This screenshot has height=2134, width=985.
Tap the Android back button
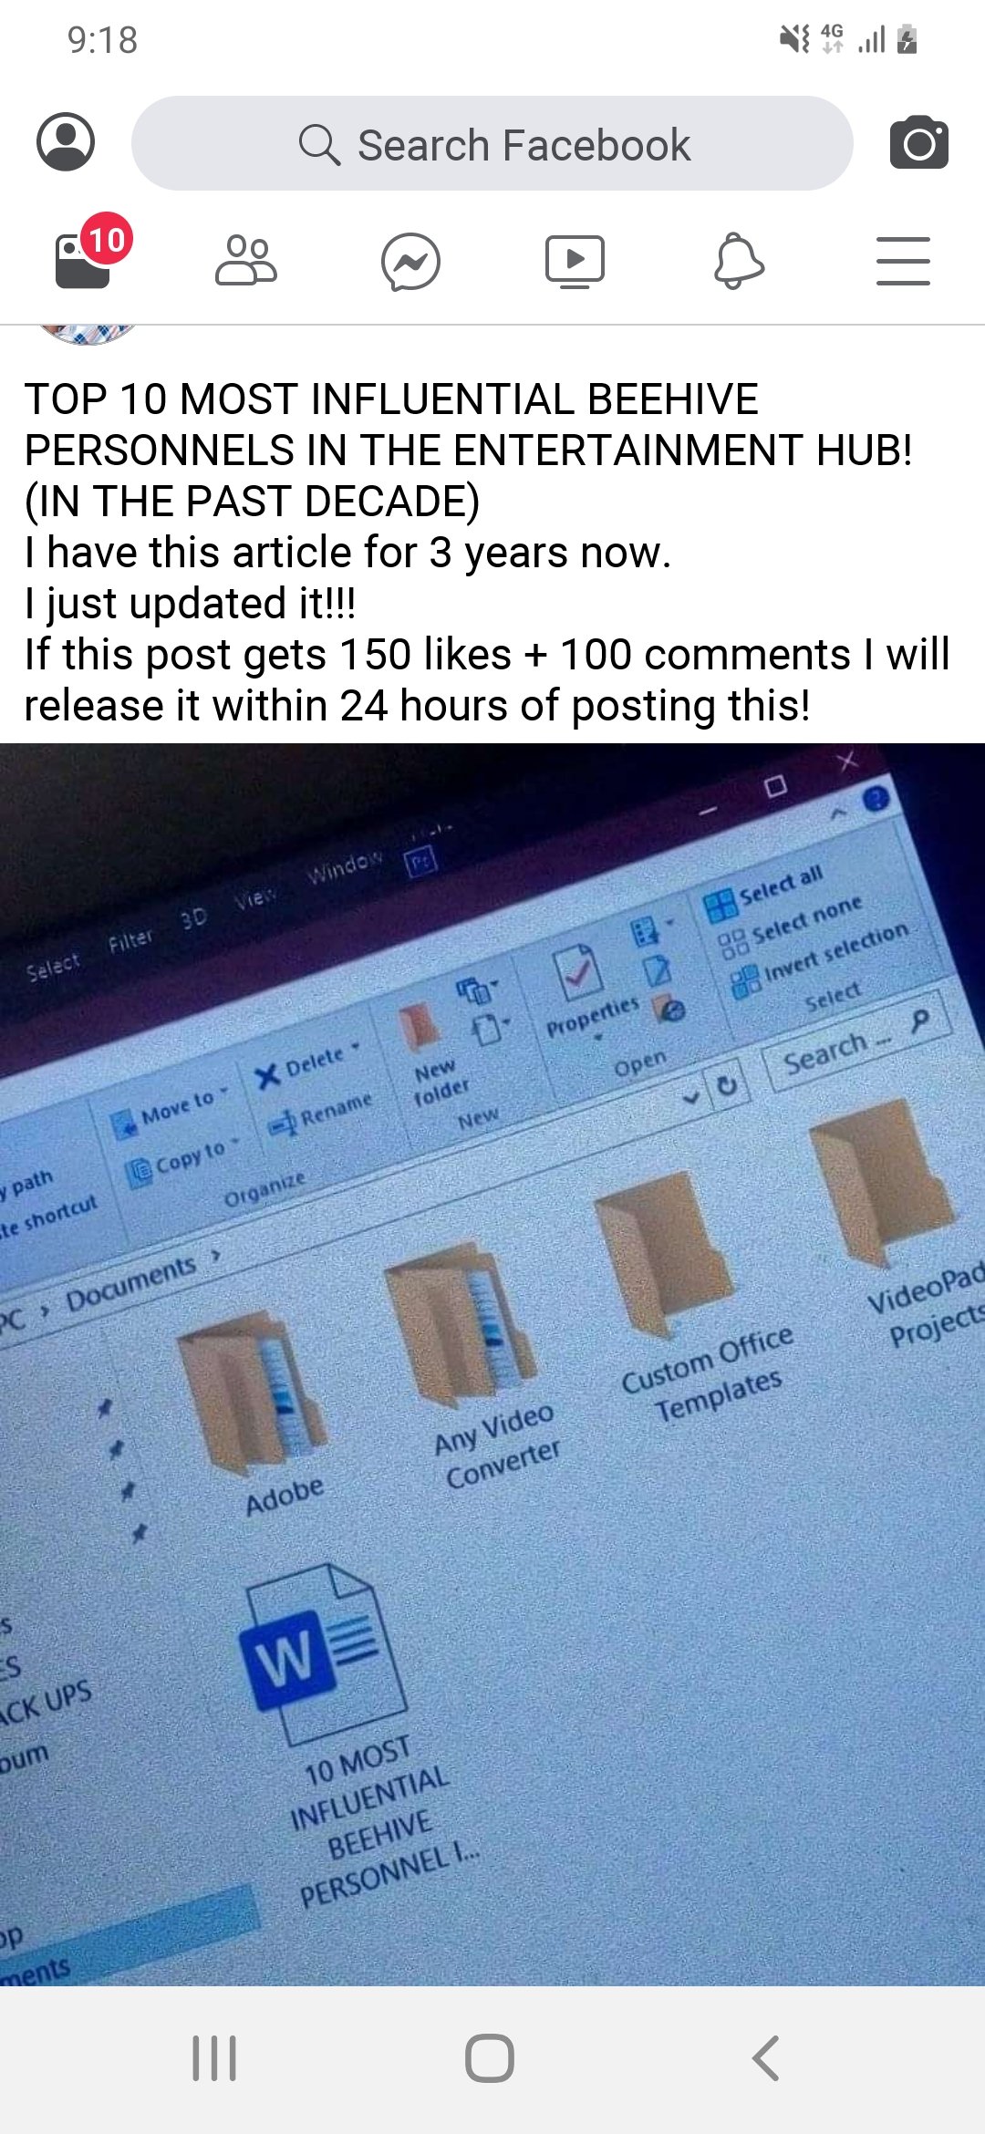point(765,2059)
